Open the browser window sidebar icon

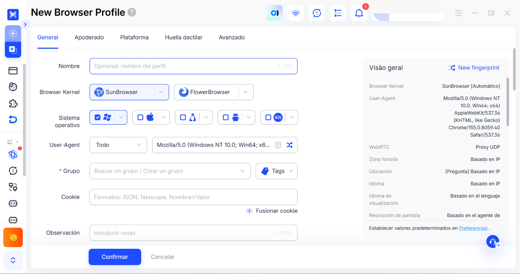(13, 71)
